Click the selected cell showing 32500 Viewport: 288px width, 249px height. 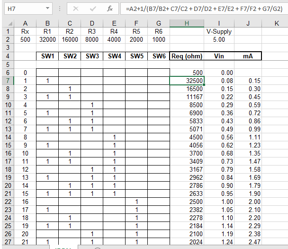click(187, 81)
